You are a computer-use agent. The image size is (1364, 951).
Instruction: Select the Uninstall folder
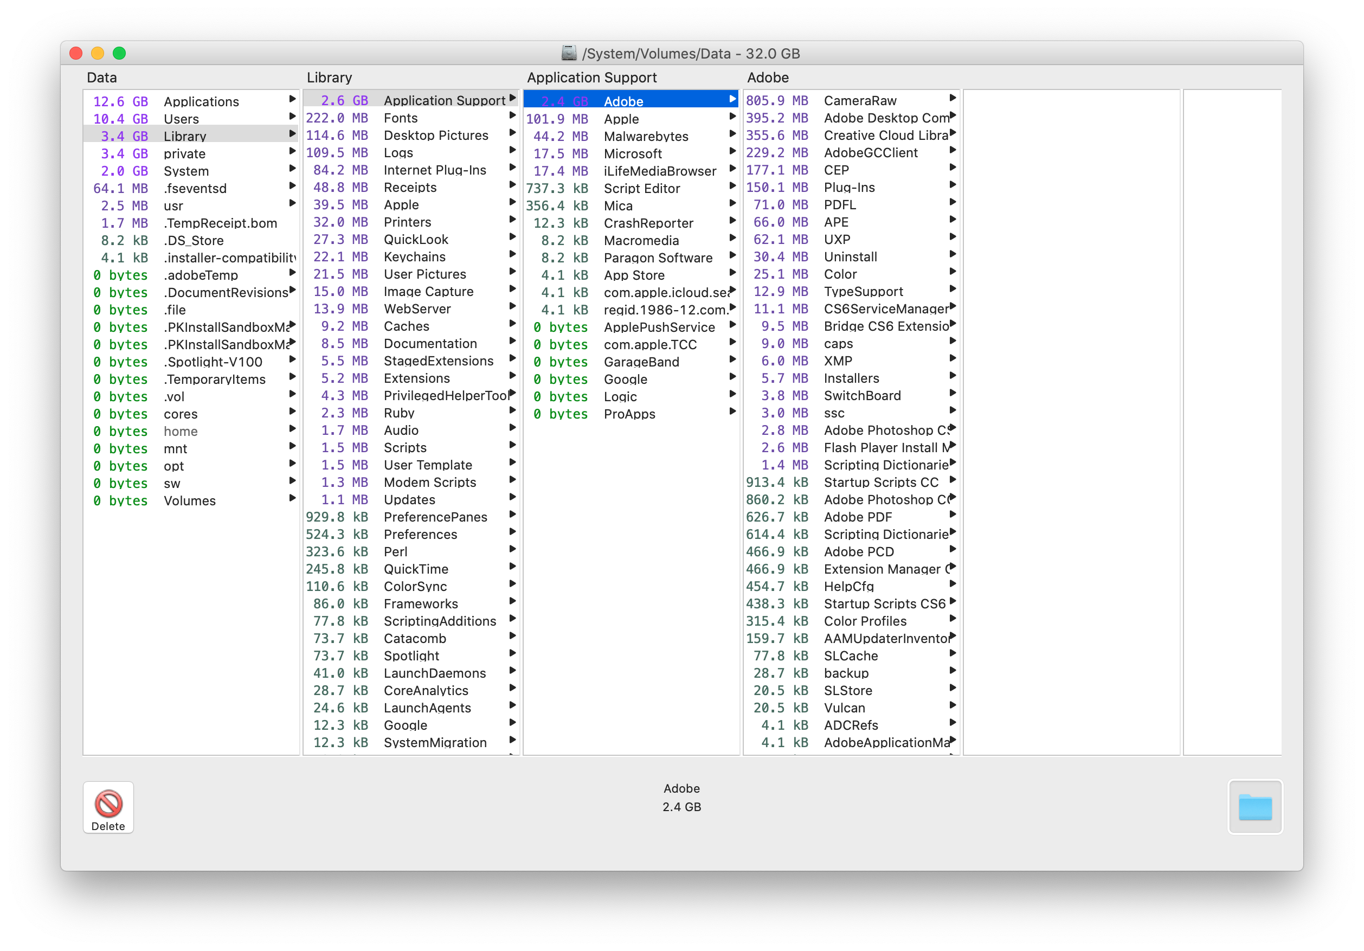tap(851, 256)
